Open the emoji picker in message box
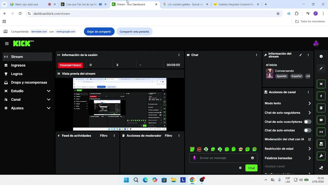 tap(252, 158)
